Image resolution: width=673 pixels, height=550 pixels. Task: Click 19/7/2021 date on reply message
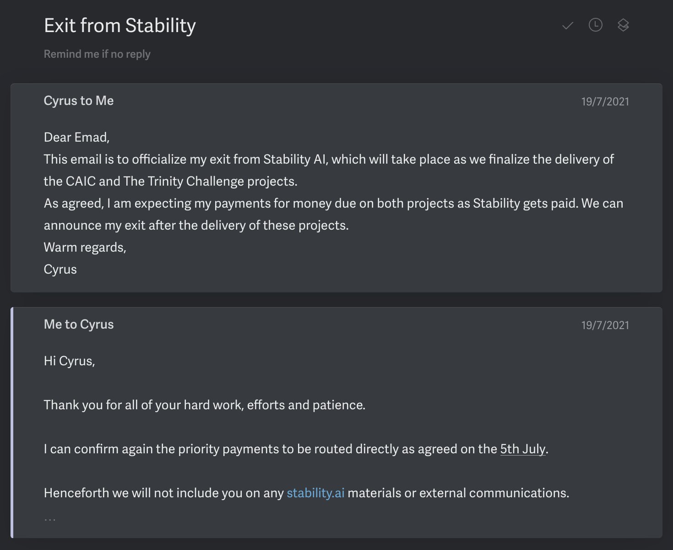click(x=605, y=325)
